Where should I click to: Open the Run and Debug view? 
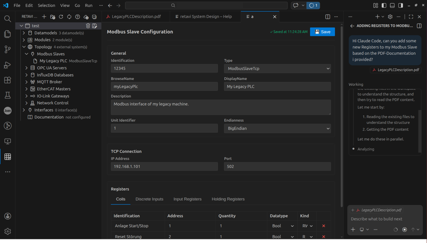coord(8,65)
